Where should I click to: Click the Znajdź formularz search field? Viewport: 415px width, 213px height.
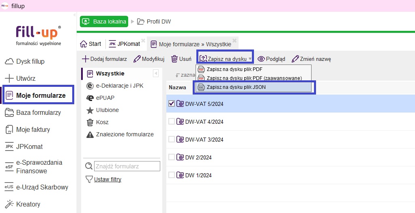tap(127, 166)
